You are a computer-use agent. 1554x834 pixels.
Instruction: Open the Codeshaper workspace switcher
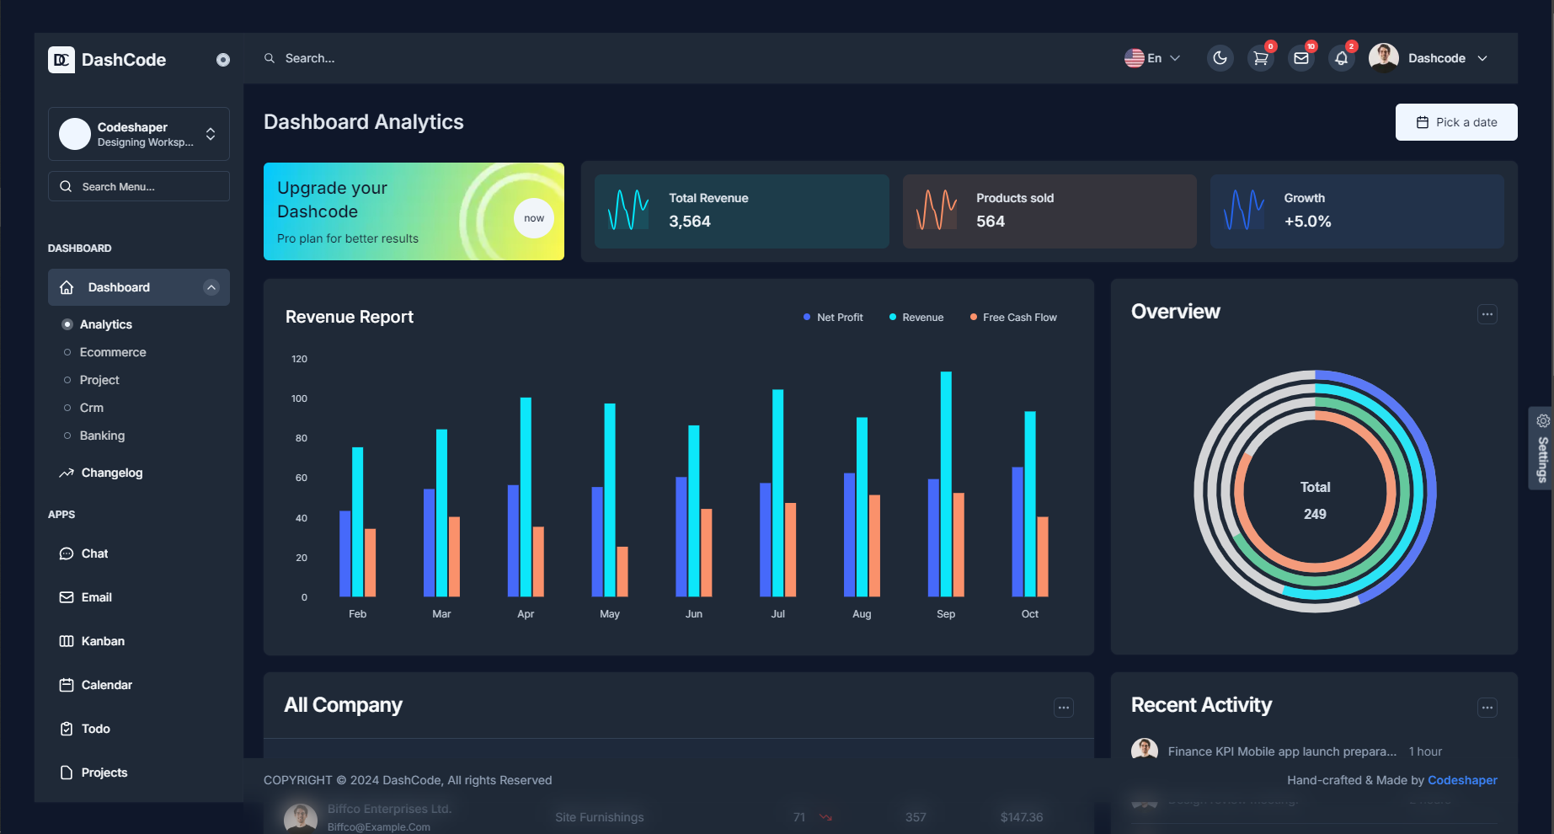point(139,134)
